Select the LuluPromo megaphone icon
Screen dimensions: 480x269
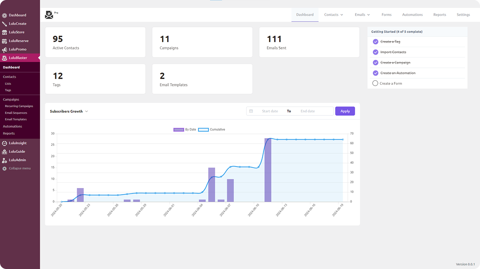4,50
